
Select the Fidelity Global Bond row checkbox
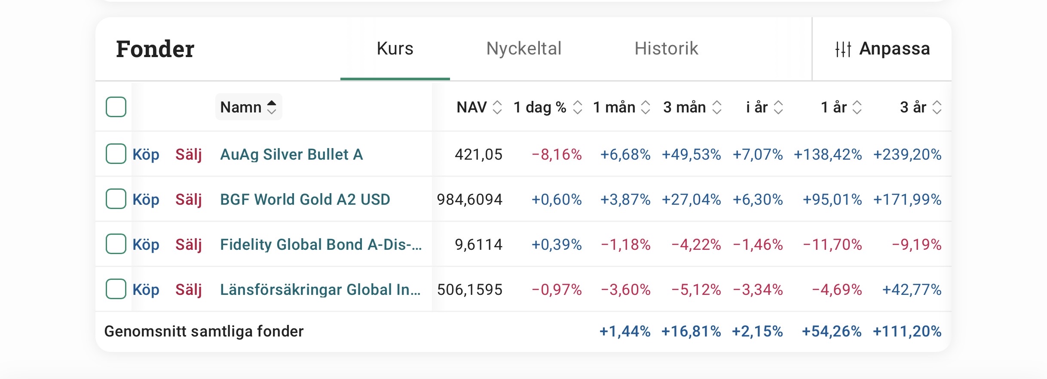[116, 244]
